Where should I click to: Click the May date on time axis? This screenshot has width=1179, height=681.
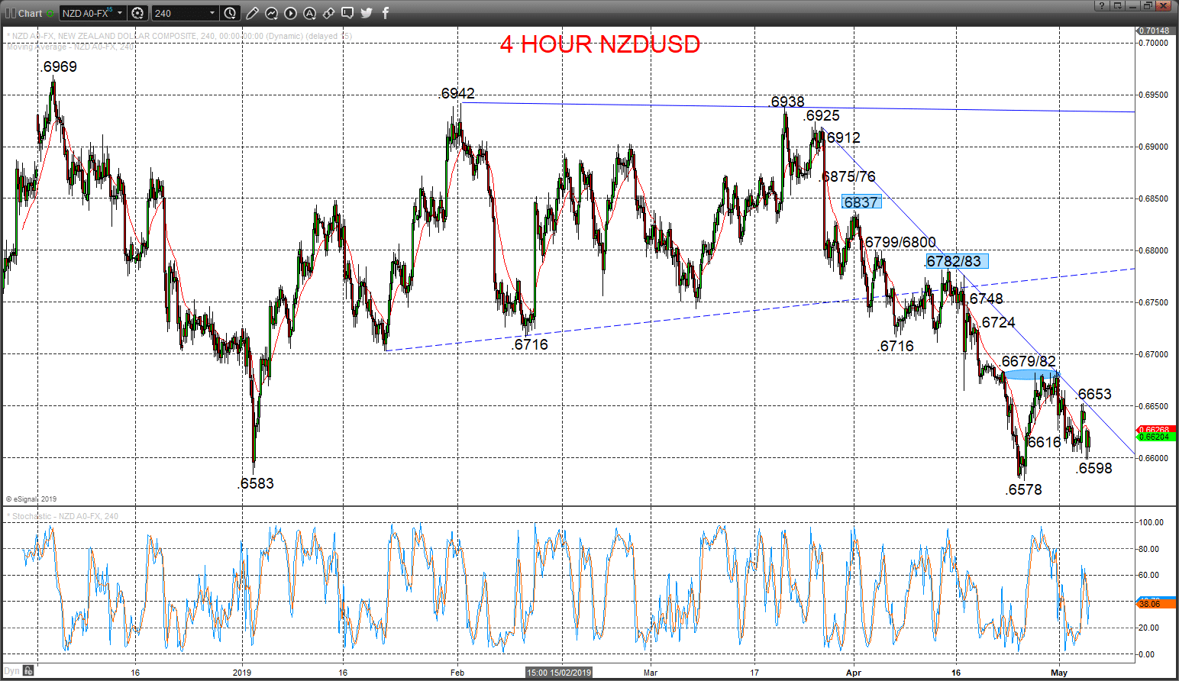pos(1058,673)
